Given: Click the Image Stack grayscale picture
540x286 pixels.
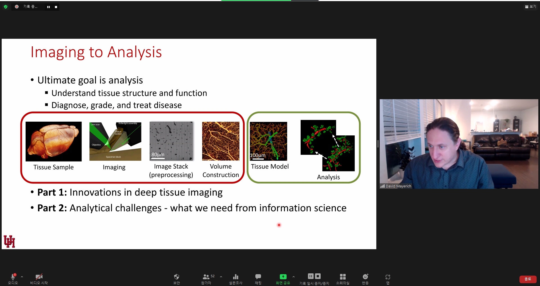Looking at the screenshot, I should [171, 141].
